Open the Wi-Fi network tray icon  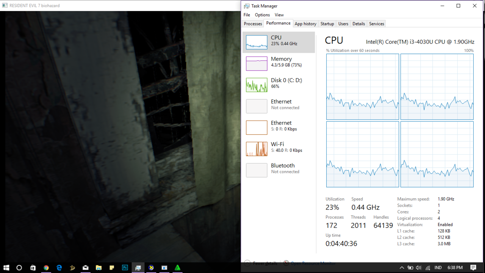(x=427, y=268)
